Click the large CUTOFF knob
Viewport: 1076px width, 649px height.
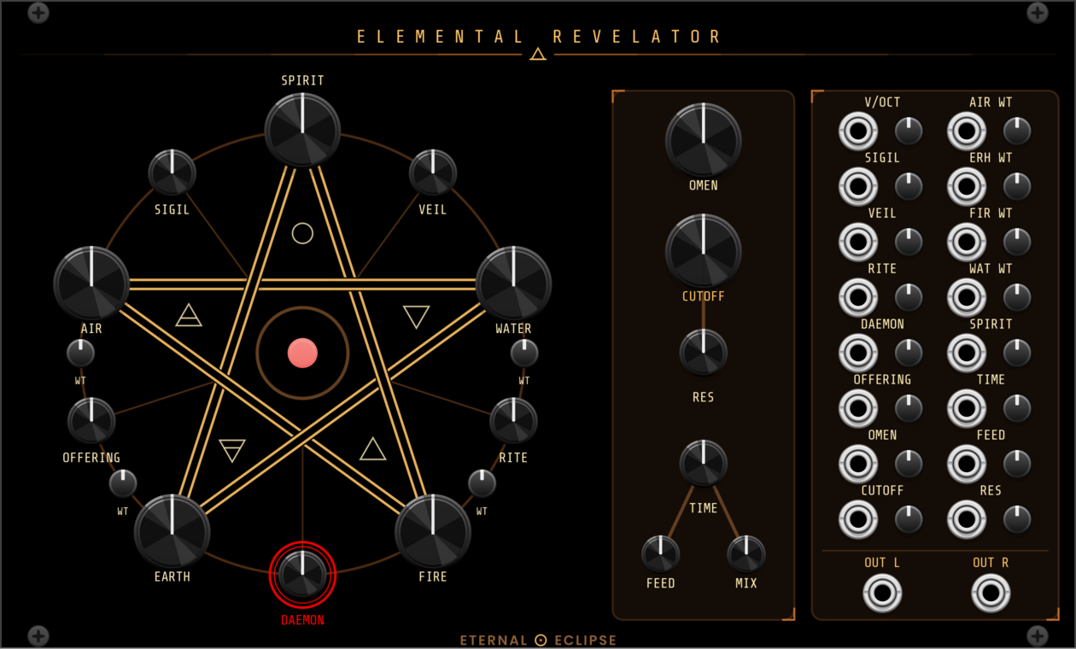[704, 252]
